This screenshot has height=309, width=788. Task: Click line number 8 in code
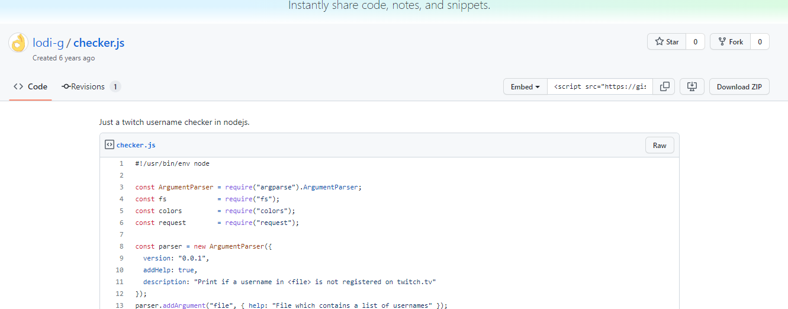(x=121, y=246)
